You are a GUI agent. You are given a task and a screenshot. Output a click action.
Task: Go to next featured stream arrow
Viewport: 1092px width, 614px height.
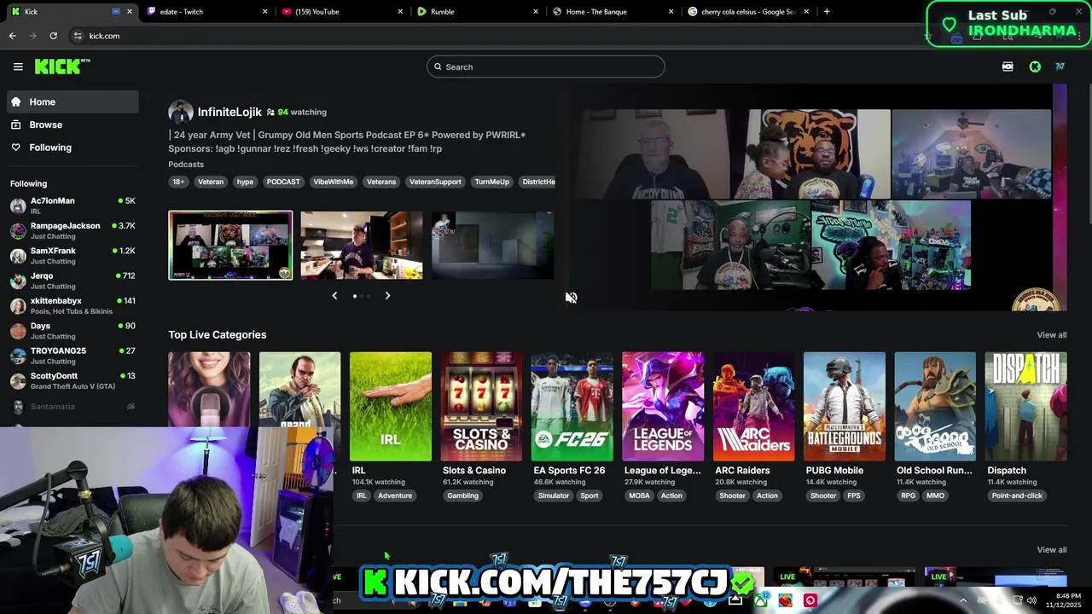387,296
